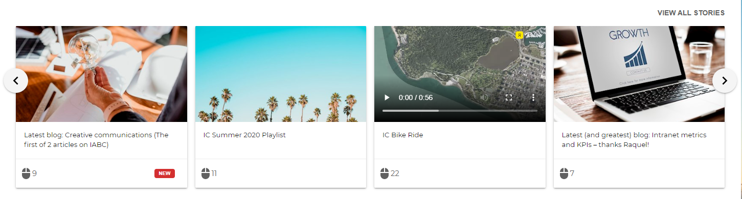Screen dimensions: 742x199
Task: Mute the bike ride video audio
Action: [485, 97]
